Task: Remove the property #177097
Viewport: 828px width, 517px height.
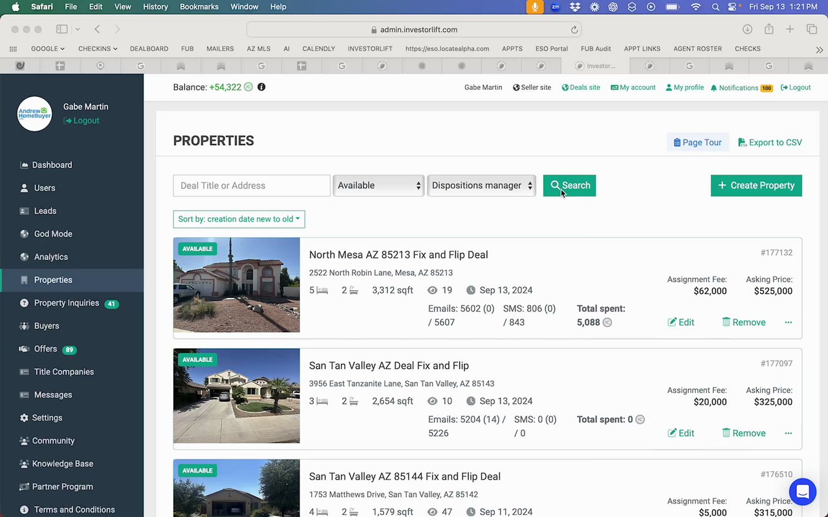Action: (x=744, y=433)
